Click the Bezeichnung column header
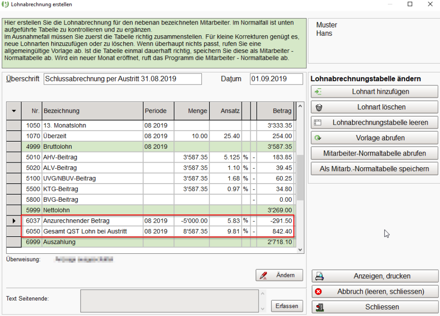440x316 pixels. coord(93,111)
